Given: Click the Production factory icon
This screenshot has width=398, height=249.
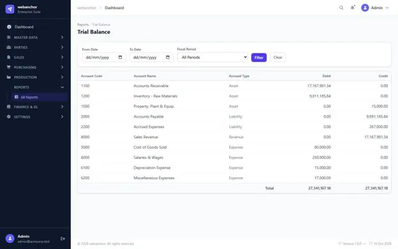Looking at the screenshot, I should (x=9, y=77).
